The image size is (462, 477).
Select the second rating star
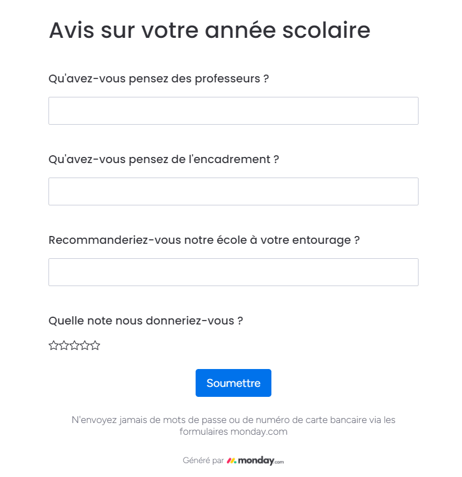pos(64,345)
